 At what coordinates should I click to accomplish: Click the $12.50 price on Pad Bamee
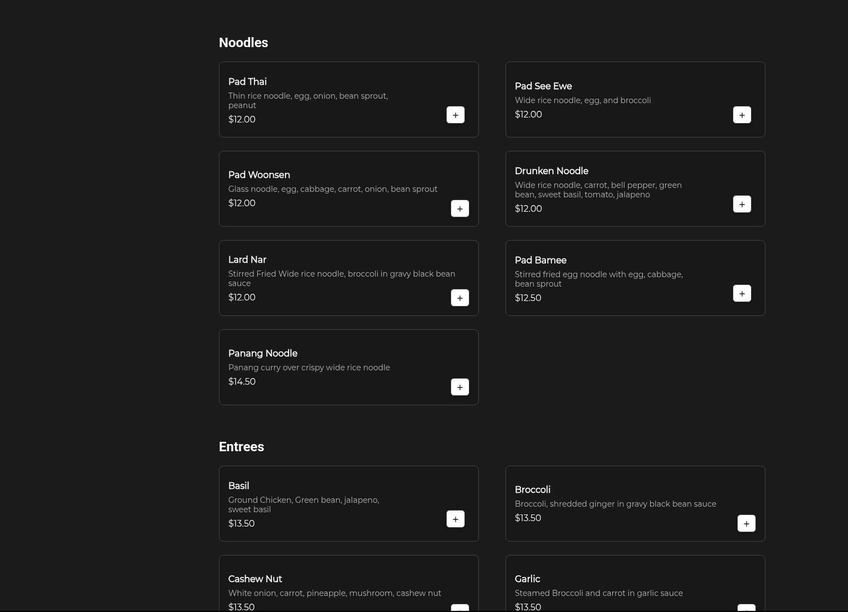pyautogui.click(x=528, y=298)
